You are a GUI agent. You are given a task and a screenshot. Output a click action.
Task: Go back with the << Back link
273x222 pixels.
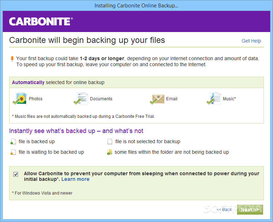click(224, 210)
